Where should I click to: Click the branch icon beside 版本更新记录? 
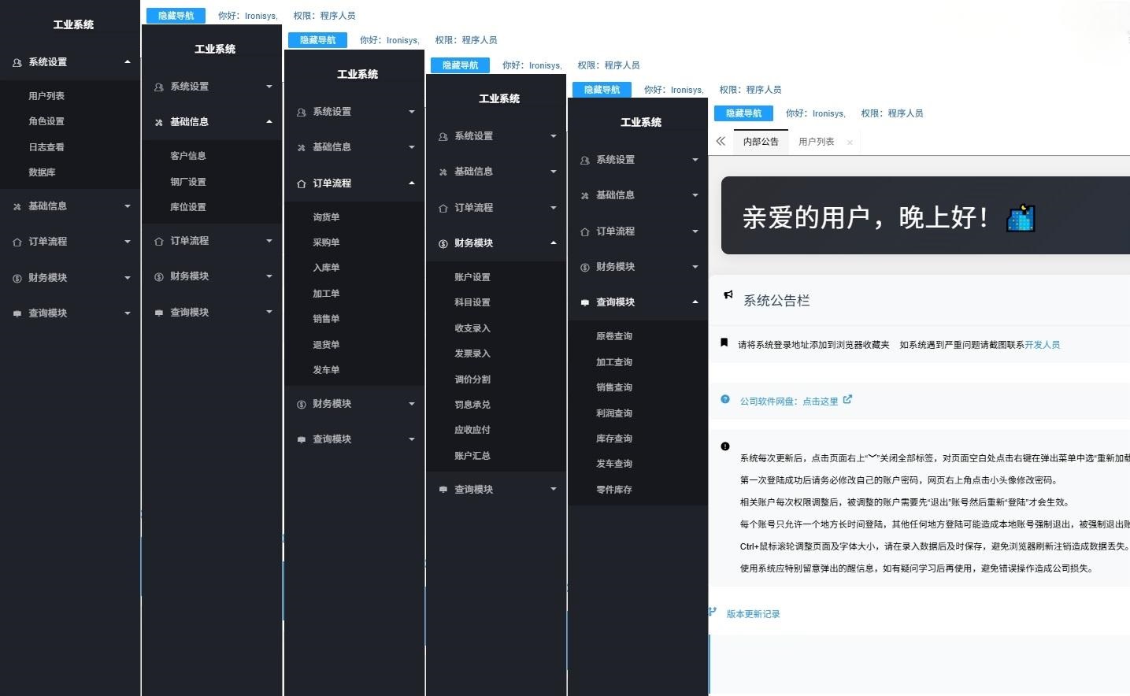[713, 612]
